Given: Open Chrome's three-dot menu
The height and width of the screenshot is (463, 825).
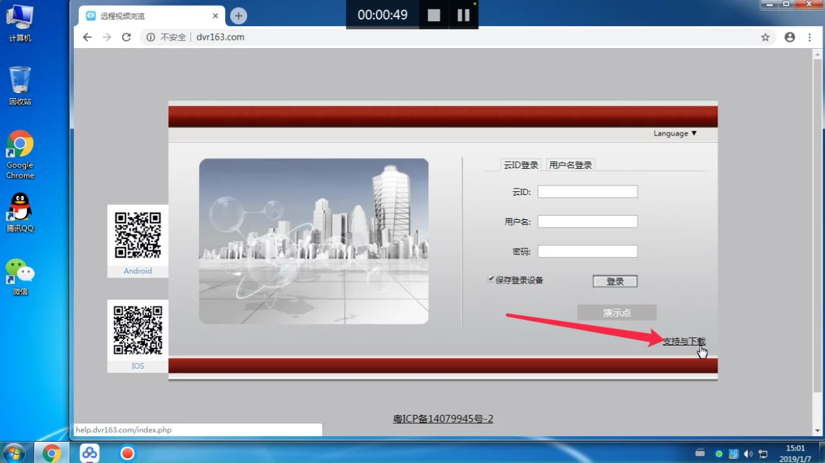Looking at the screenshot, I should (x=810, y=37).
